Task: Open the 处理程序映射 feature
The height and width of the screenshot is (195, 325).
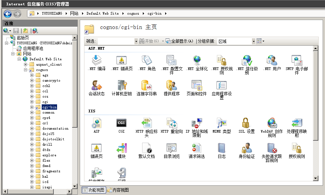Action: click(x=297, y=127)
